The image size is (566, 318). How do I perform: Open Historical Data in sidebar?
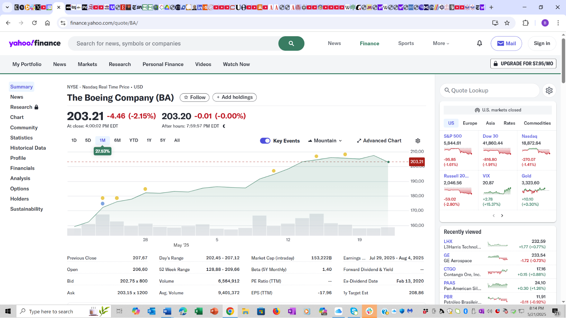[28, 148]
